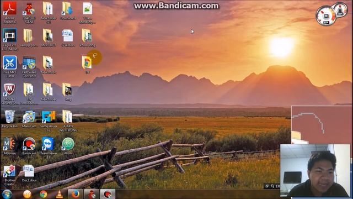This screenshot has height=199, width=353.
Task: Switch to the red character app in the taskbar
Action: pos(92,194)
